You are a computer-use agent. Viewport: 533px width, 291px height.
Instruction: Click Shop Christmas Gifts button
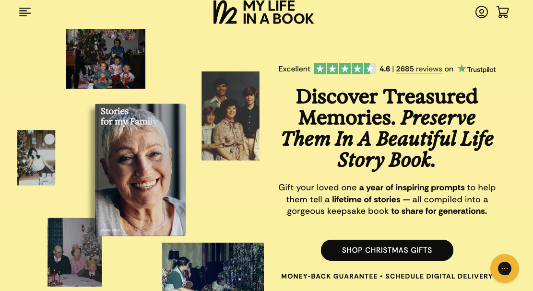coord(387,250)
